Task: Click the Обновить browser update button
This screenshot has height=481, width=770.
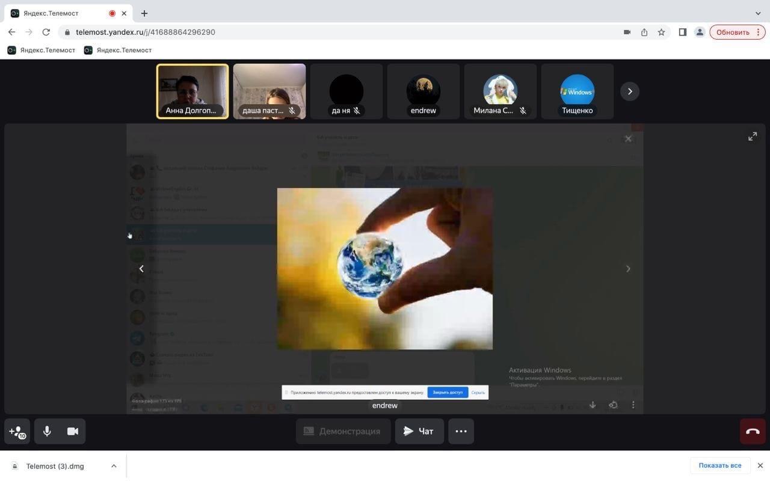Action: click(733, 32)
